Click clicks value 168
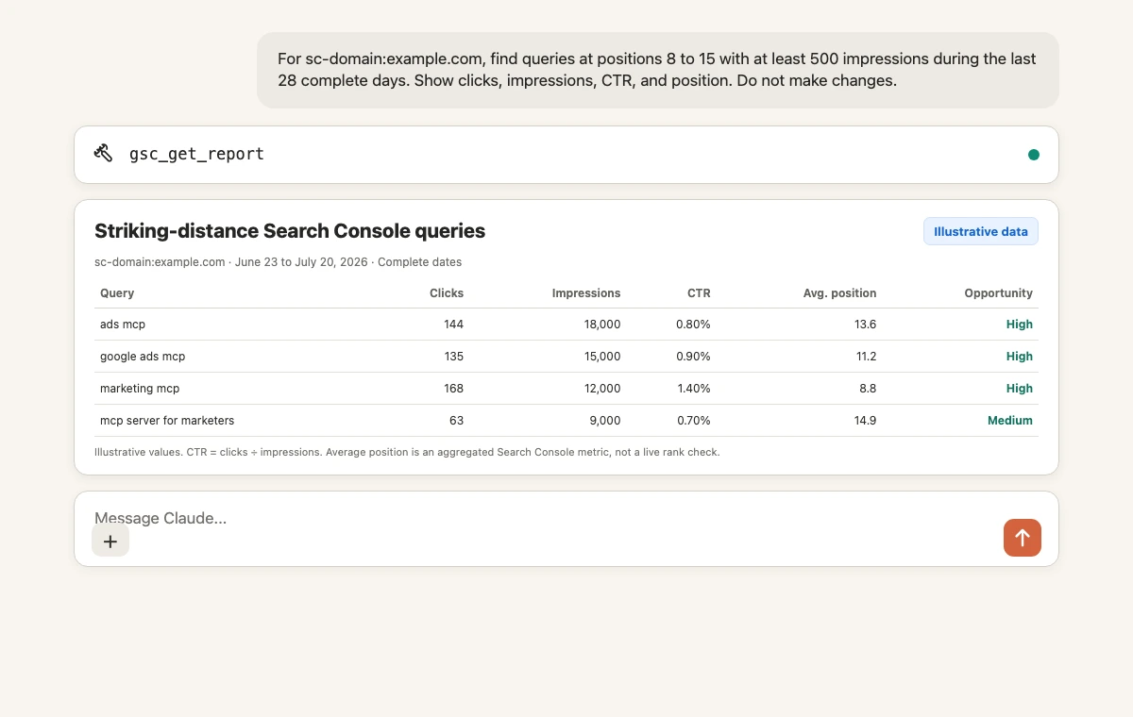 [454, 389]
